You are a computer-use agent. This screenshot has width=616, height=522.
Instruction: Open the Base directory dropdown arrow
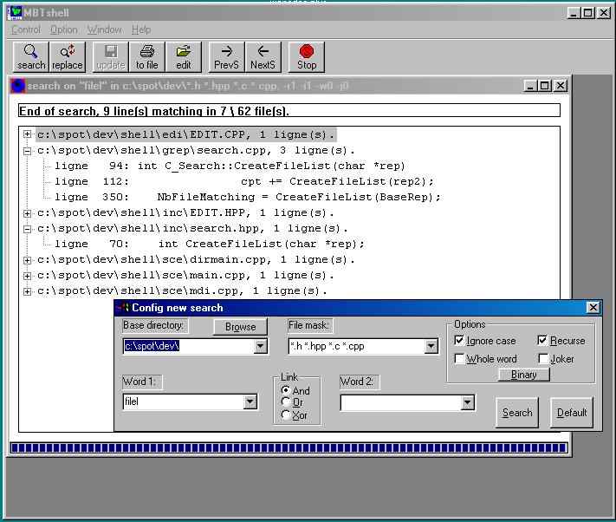pyautogui.click(x=260, y=346)
